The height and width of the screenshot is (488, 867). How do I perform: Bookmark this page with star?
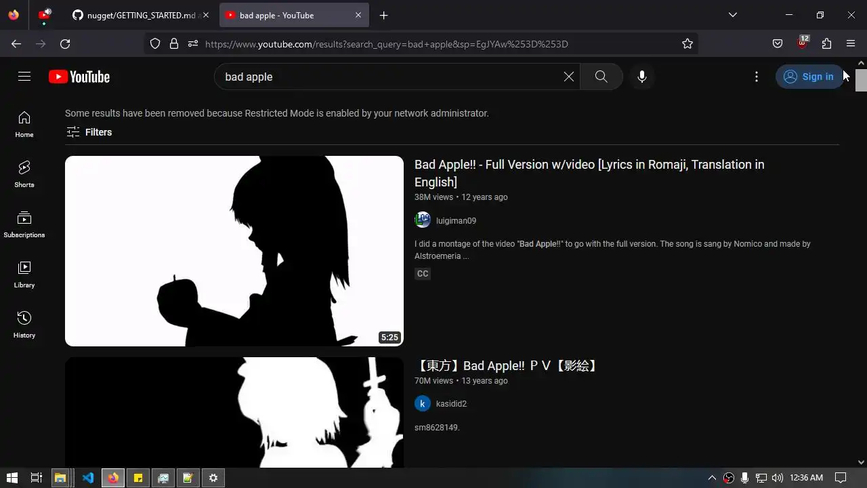[688, 43]
